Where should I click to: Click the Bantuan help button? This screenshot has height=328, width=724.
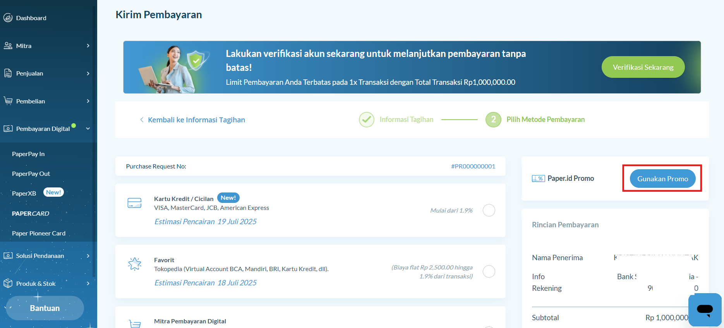45,308
